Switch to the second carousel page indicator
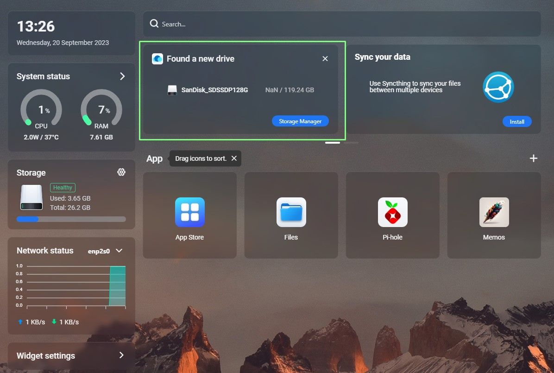Screen dimensions: 554x373 pos(351,143)
